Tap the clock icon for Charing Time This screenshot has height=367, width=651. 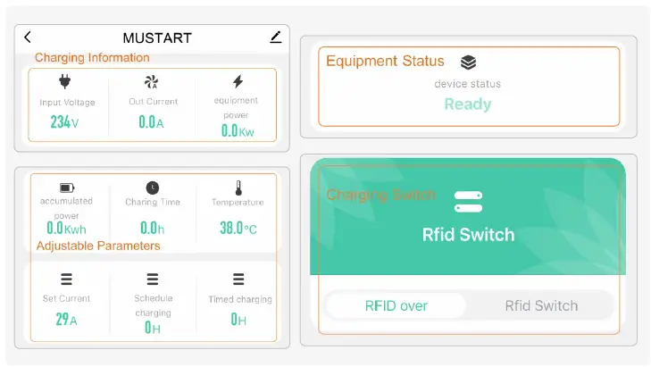click(x=153, y=188)
